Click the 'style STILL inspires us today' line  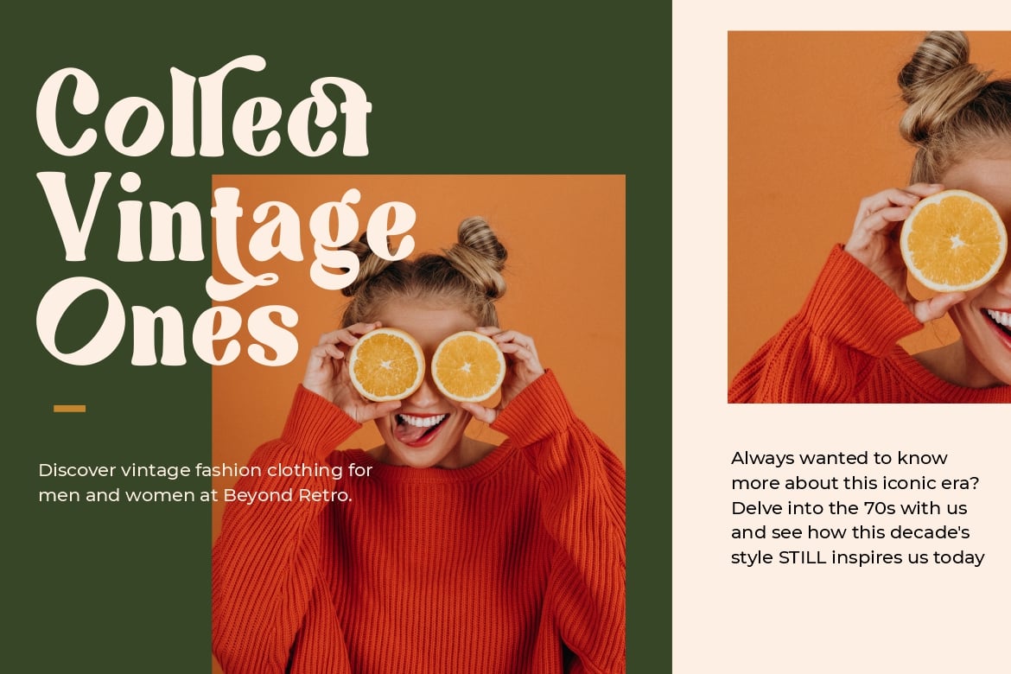pyautogui.click(x=857, y=557)
